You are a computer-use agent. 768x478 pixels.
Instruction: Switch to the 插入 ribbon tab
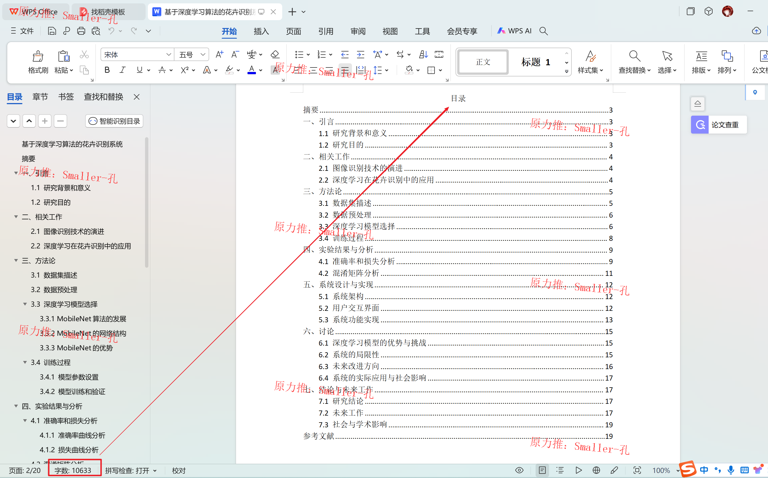click(261, 31)
